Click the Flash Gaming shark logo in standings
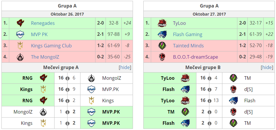 [162, 34]
